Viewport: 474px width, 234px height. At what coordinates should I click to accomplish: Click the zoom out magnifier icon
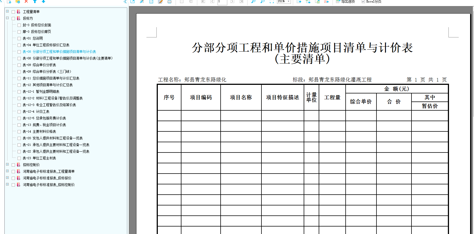coord(263,1)
